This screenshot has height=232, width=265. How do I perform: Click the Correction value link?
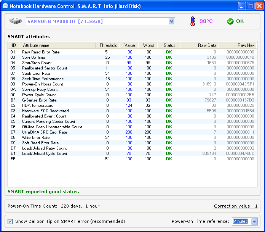tap(236, 206)
